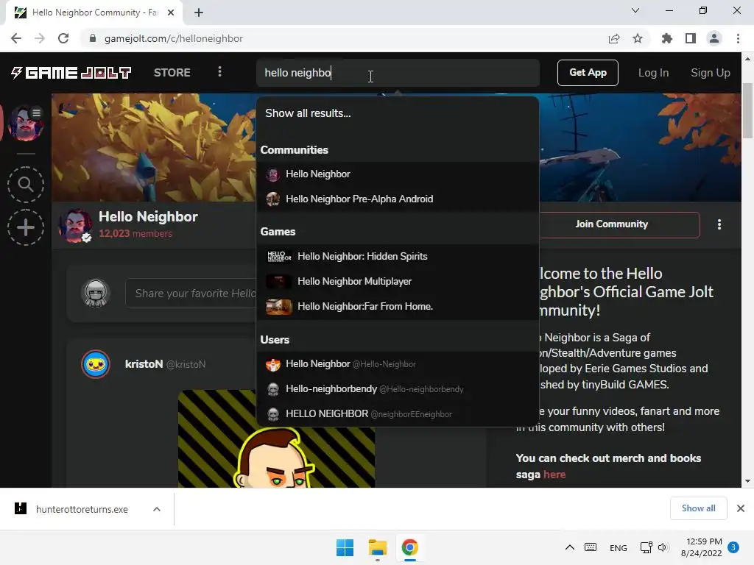The image size is (754, 565).
Task: Click the ENG language indicator
Action: [x=619, y=547]
